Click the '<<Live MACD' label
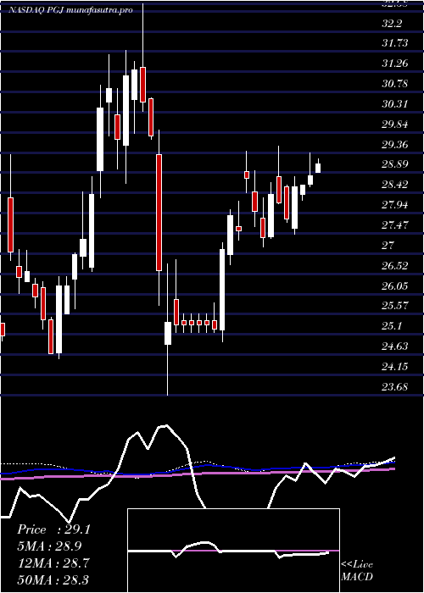424x593 pixels. [x=357, y=571]
